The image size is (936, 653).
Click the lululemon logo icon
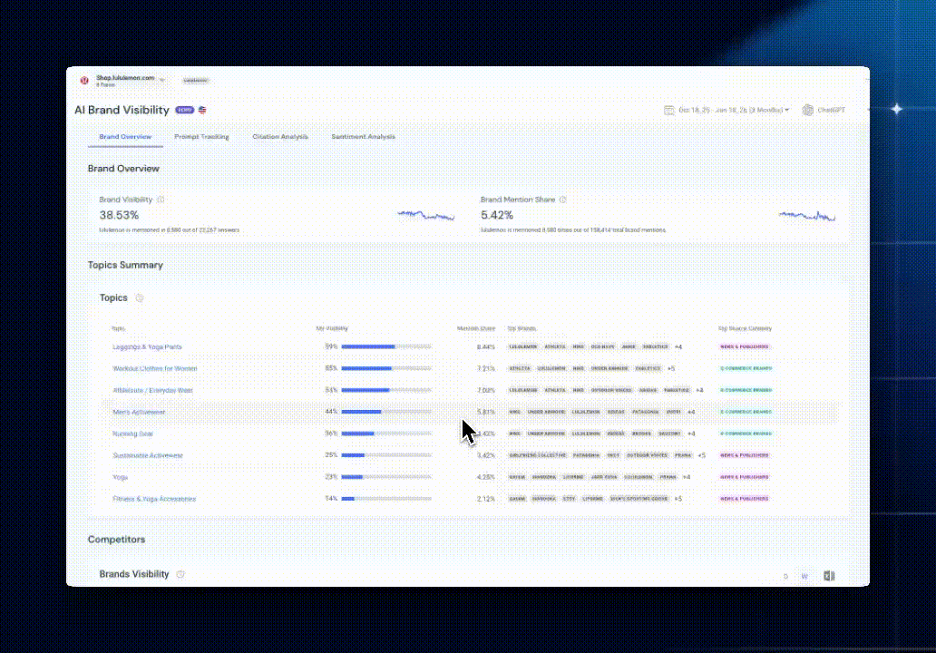point(84,81)
